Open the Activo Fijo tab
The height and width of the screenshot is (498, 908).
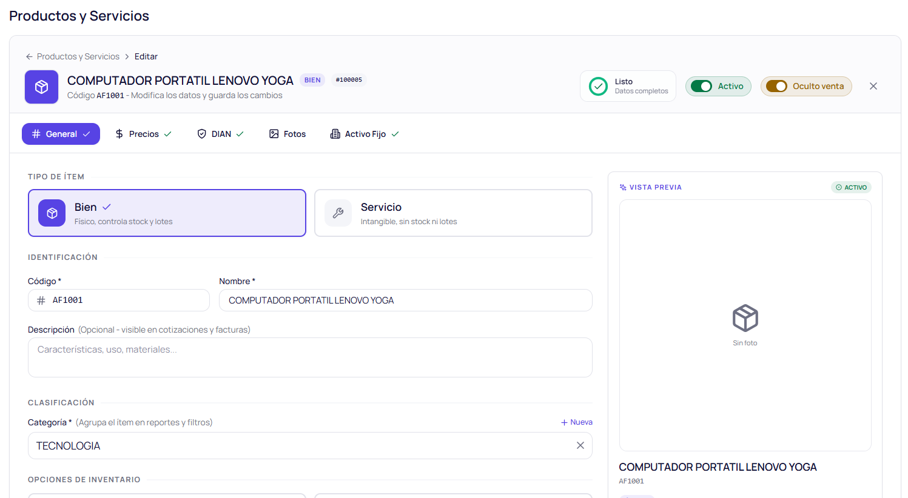[x=365, y=134]
